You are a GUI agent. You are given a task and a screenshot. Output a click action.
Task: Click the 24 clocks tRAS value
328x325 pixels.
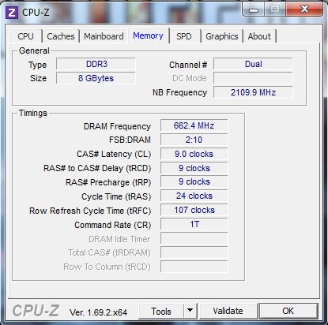coord(194,196)
